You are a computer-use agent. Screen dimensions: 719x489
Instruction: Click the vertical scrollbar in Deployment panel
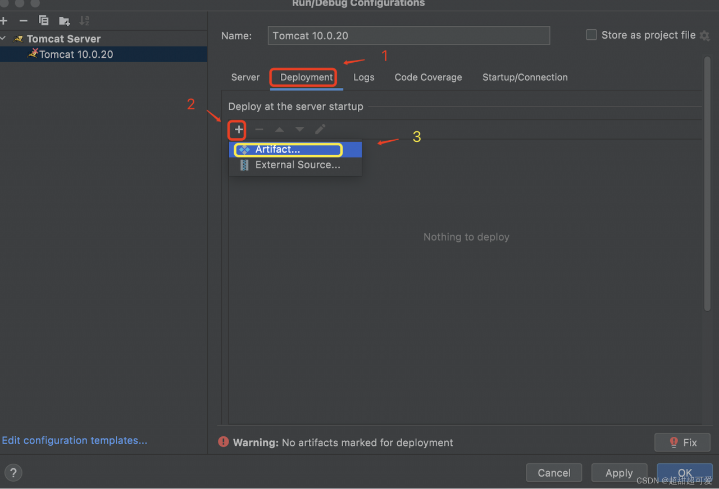[707, 183]
